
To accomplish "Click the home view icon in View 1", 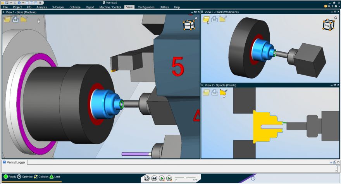I will click(x=196, y=18).
